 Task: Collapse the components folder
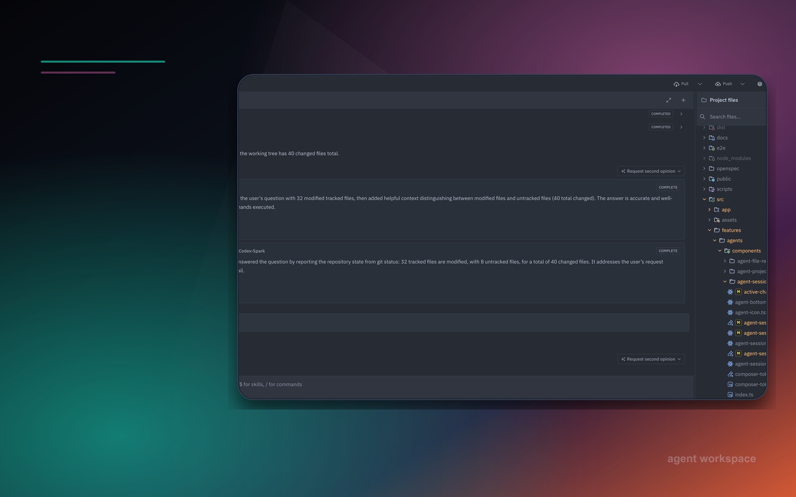720,251
